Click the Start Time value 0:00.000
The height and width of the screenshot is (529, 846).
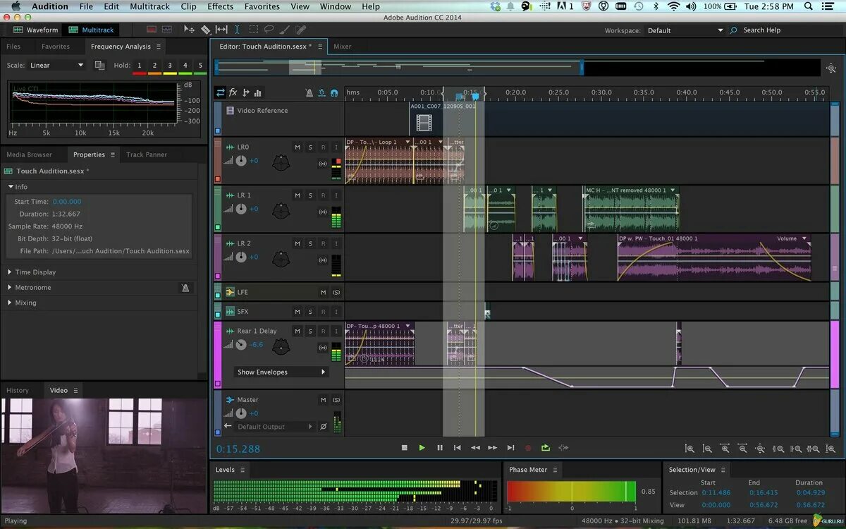[x=67, y=202]
